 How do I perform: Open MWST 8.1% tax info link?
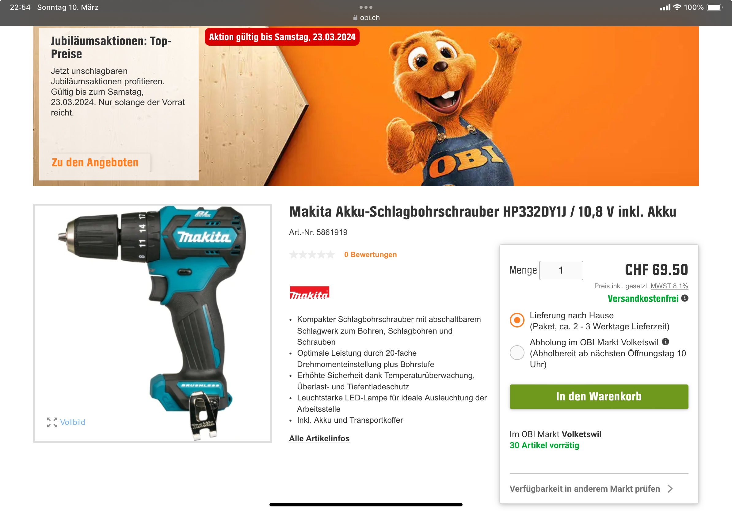point(669,286)
